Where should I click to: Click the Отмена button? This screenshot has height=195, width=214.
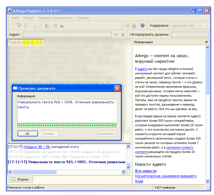[48, 134]
